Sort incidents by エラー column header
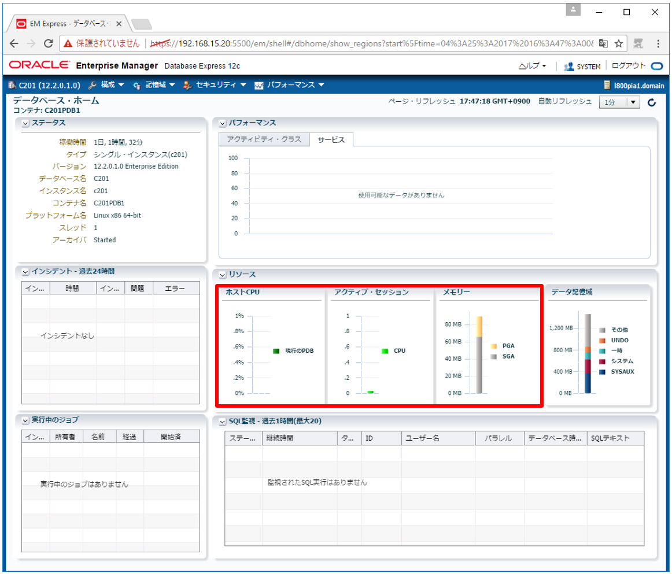Image resolution: width=672 pixels, height=576 pixels. pyautogui.click(x=176, y=288)
